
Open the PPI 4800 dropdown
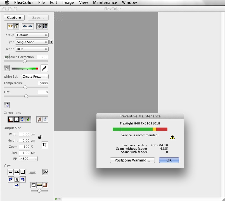(28, 159)
